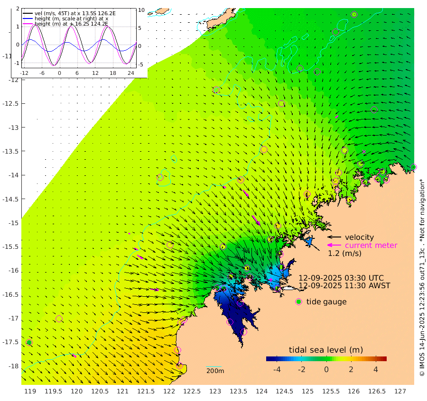Click the '1.2 (m/s)' scale label

tap(344, 254)
